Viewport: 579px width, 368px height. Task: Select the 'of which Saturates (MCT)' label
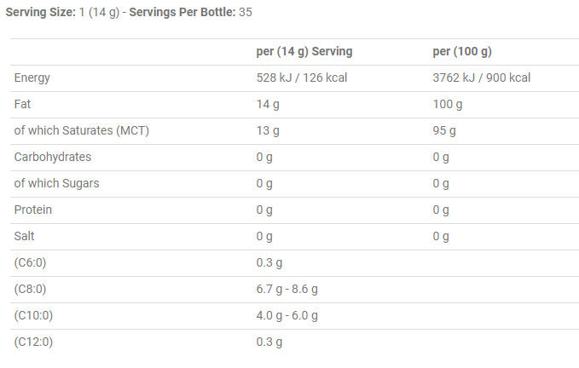pyautogui.click(x=76, y=130)
